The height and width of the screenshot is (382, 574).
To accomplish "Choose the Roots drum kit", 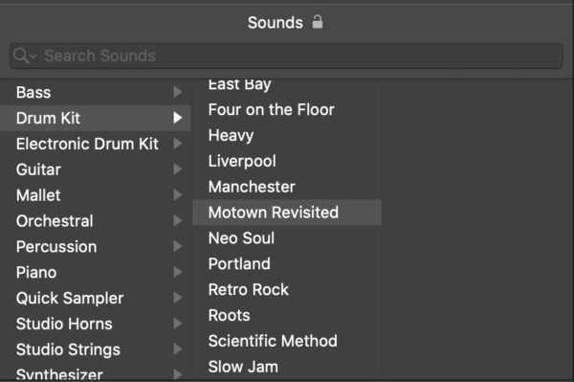I will [287, 315].
